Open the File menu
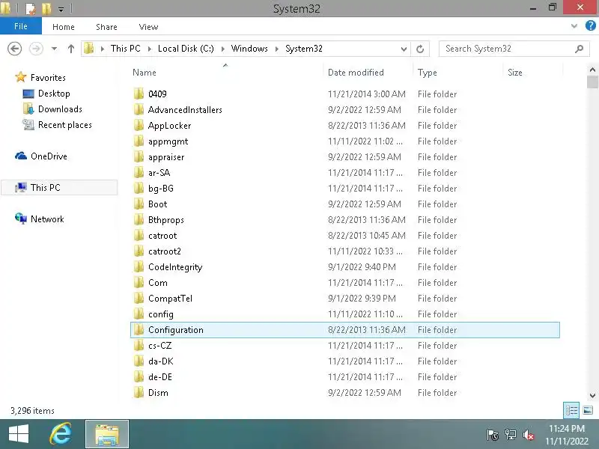Screen dimensions: 599x449 [x=21, y=26]
